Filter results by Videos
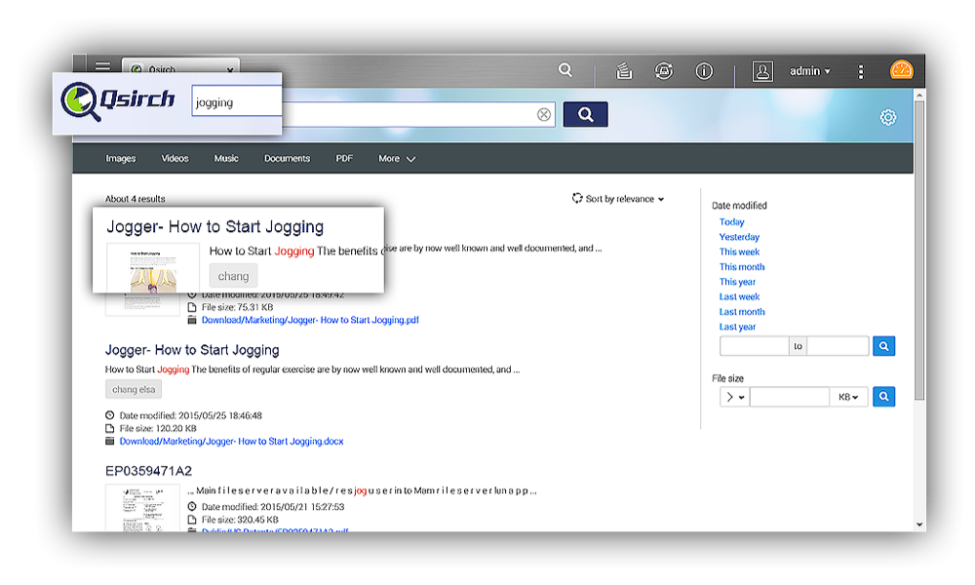Image resolution: width=975 pixels, height=585 pixels. tap(175, 159)
